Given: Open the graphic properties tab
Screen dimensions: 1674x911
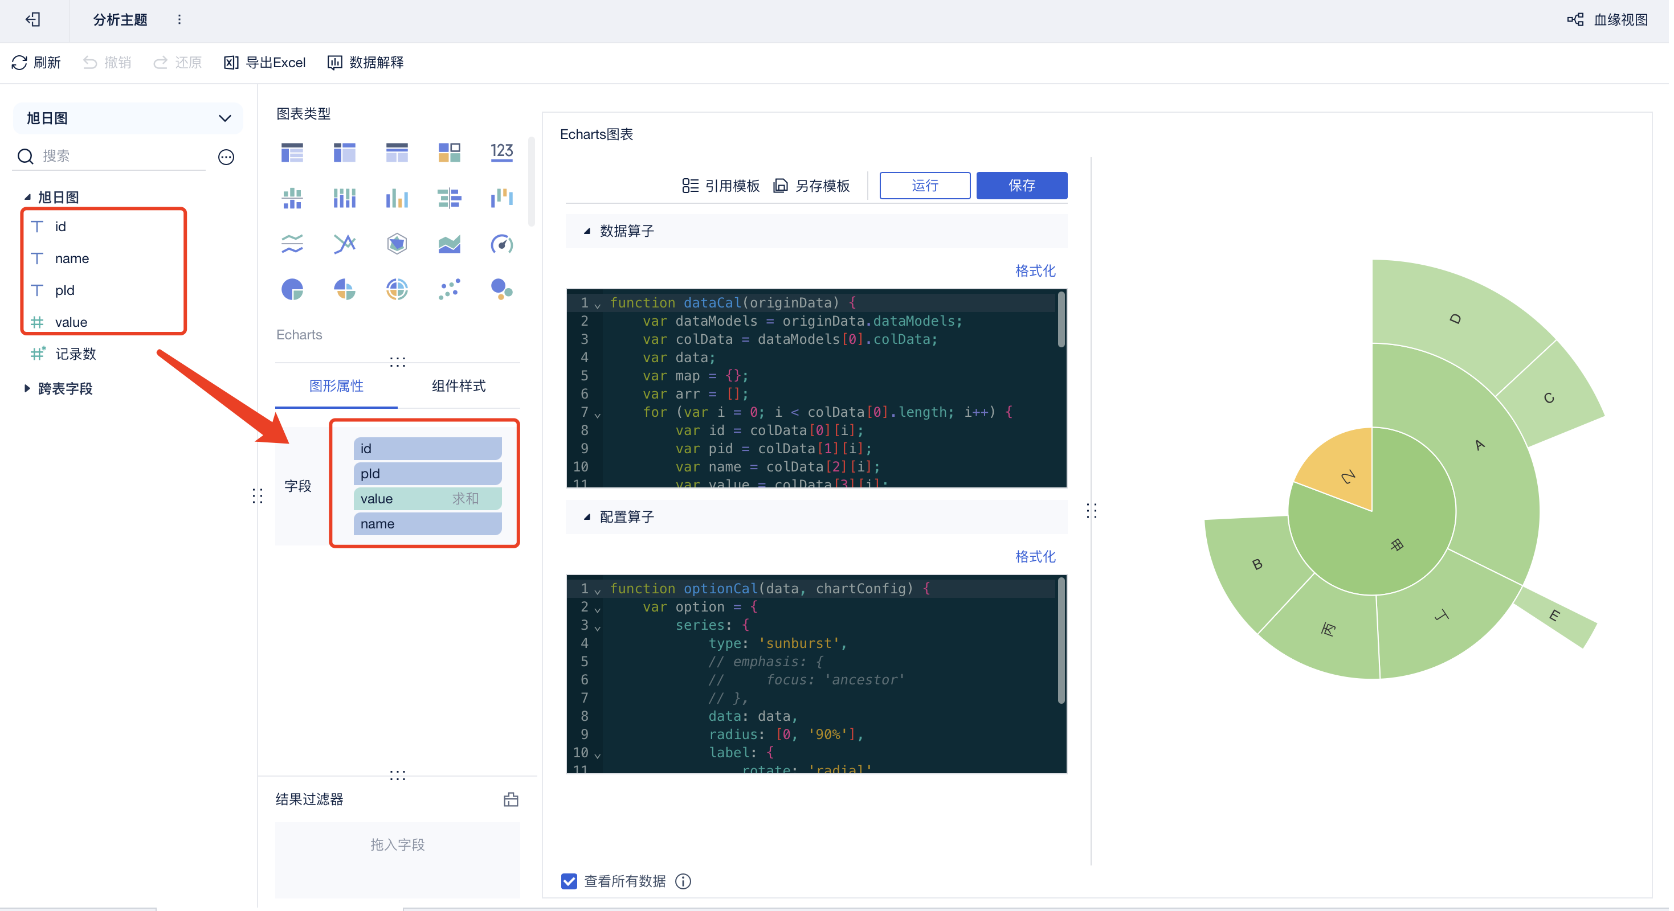Looking at the screenshot, I should click(336, 385).
